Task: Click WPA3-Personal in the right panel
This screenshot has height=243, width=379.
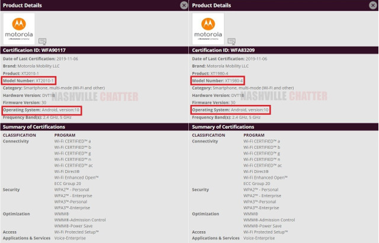Action: coord(262,202)
